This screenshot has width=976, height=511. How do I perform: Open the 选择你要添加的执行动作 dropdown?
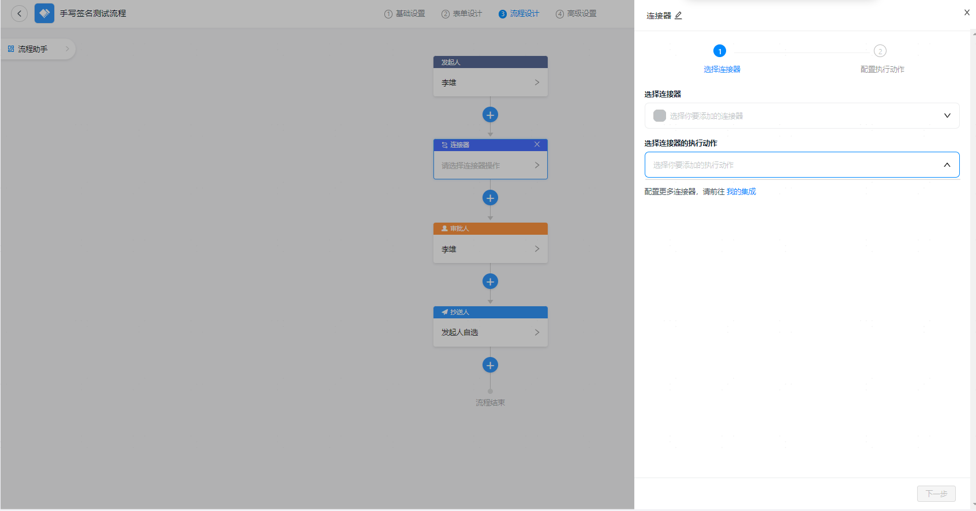[802, 165]
